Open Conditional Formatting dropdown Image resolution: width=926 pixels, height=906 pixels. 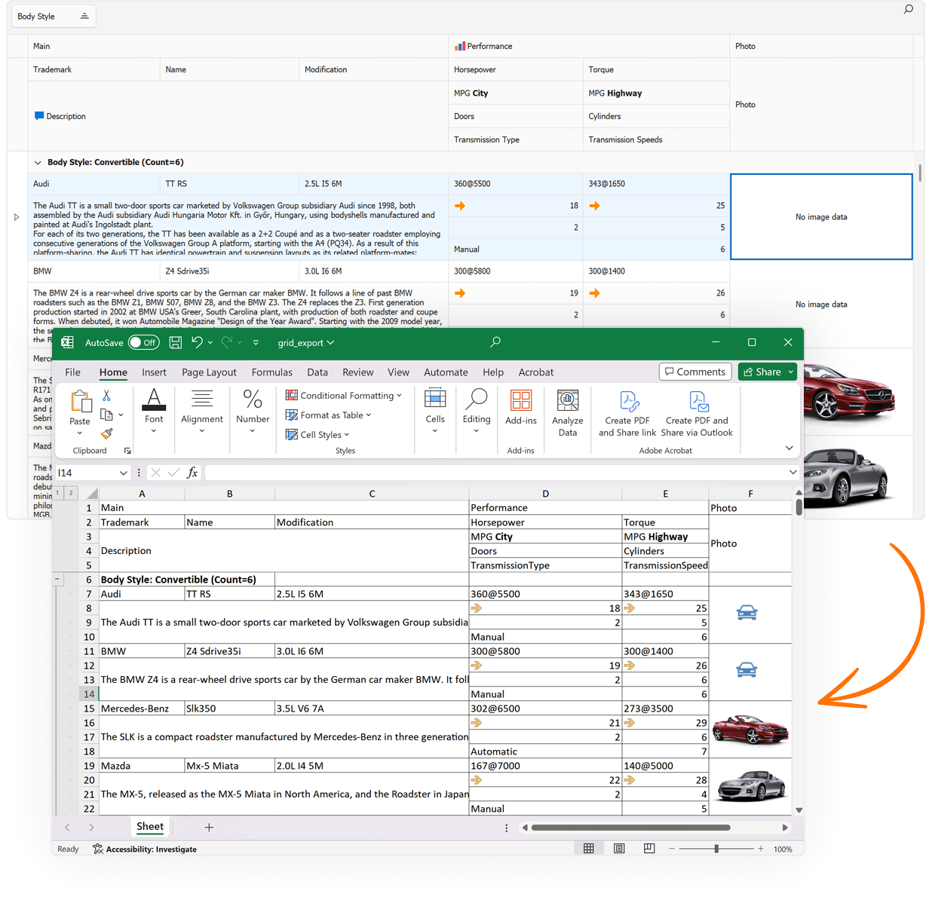point(344,396)
